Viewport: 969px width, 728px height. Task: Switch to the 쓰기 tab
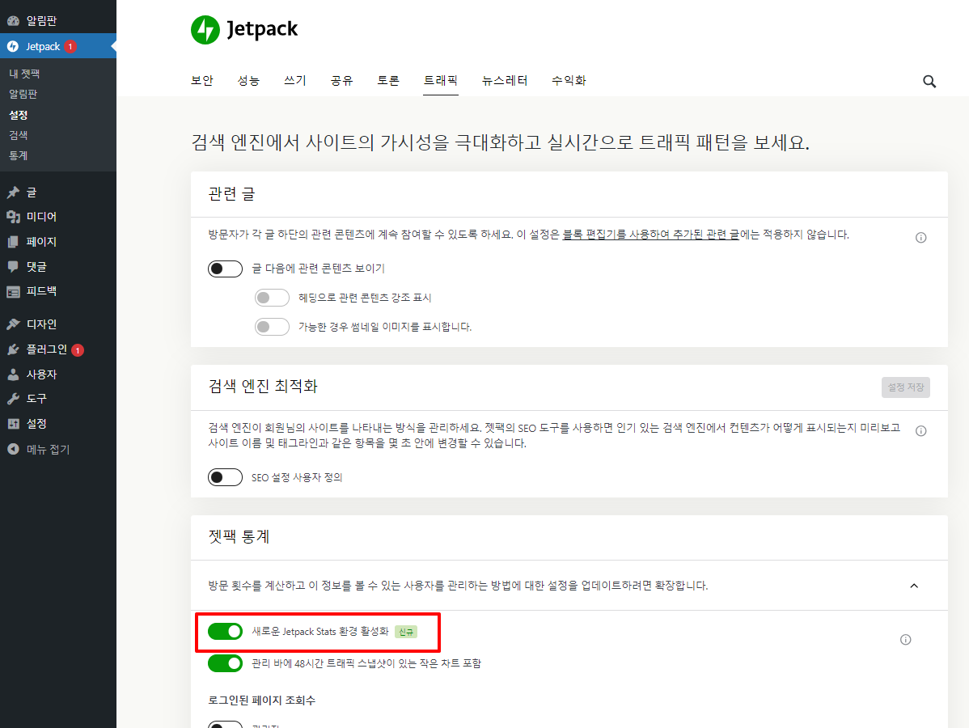click(x=294, y=80)
